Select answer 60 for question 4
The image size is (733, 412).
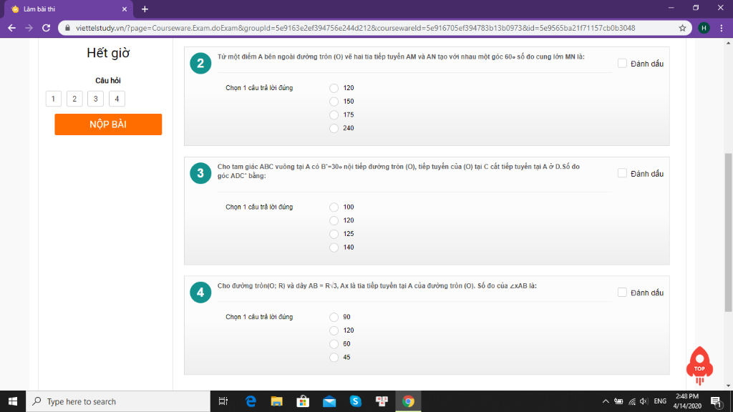[334, 344]
